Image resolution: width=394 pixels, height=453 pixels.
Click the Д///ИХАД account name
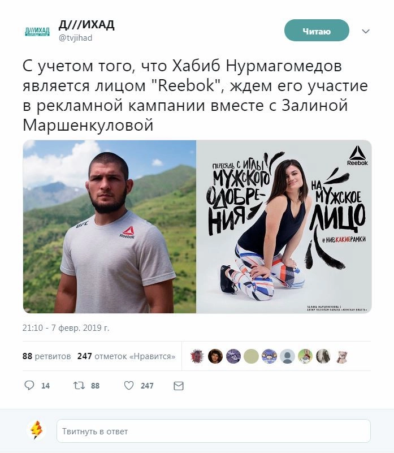click(86, 24)
